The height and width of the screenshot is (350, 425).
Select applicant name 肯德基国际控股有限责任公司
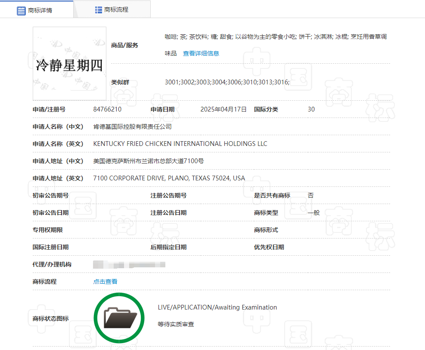pos(132,127)
